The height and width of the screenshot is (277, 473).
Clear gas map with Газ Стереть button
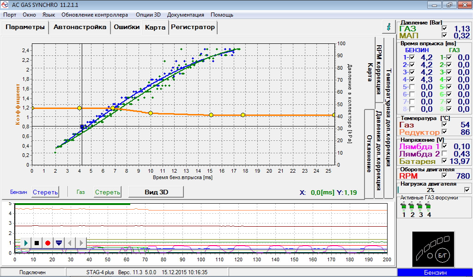point(107,192)
